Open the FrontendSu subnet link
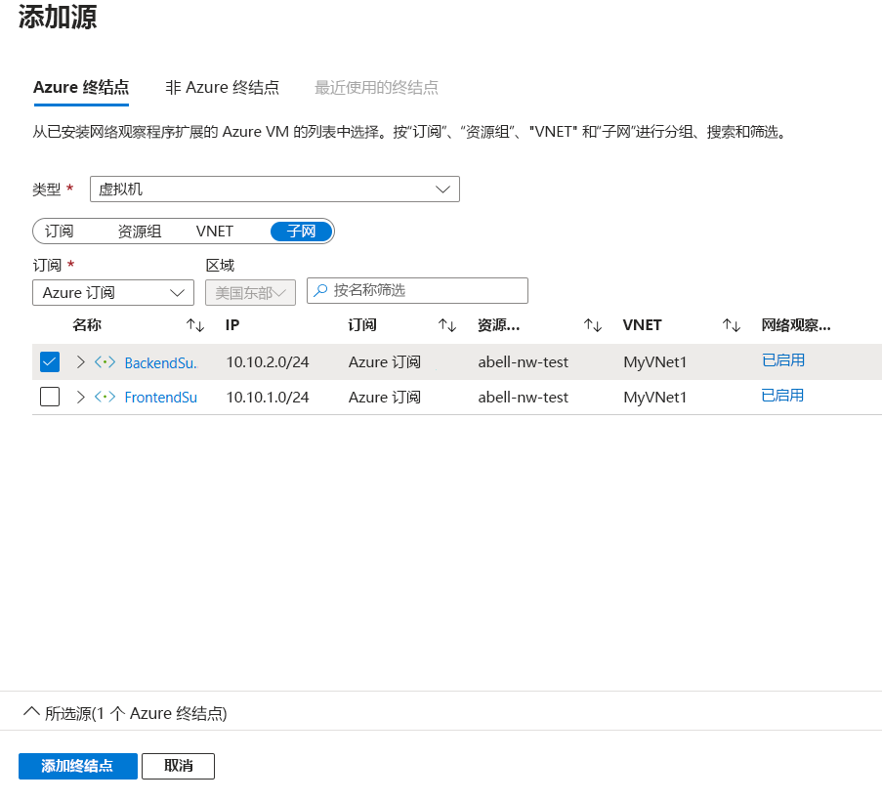 coord(161,398)
